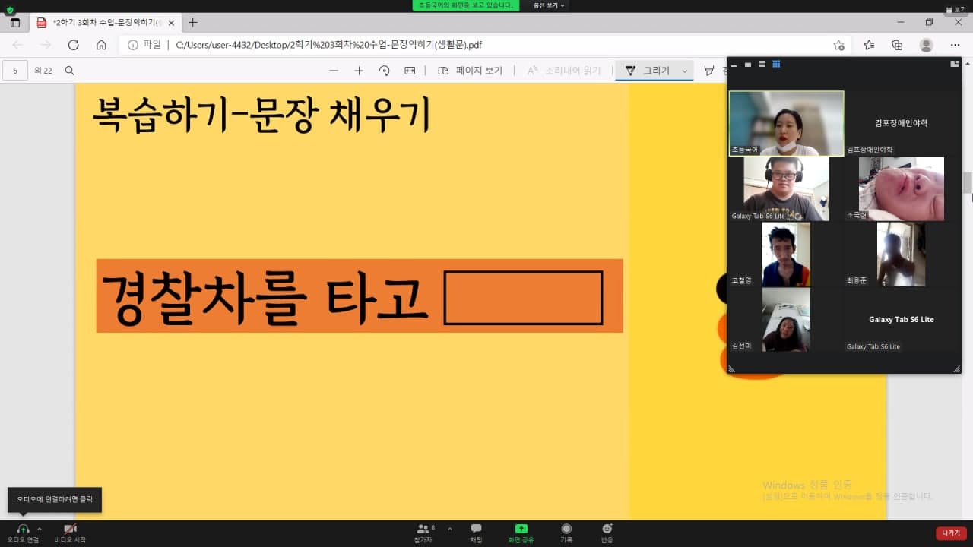Click the layout icon at video panel's top-right

955,64
